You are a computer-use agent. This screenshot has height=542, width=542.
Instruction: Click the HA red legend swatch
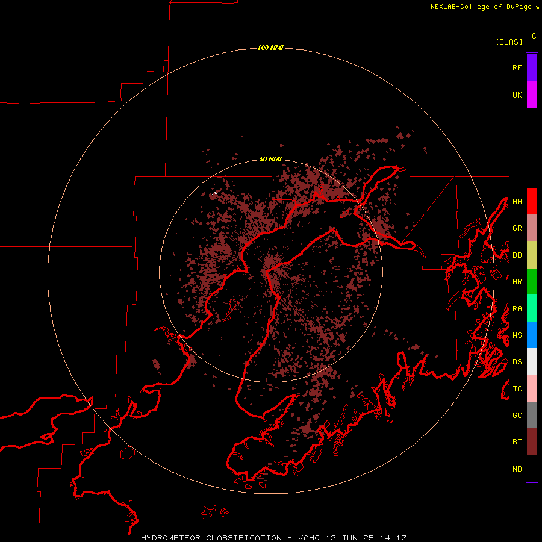click(x=532, y=201)
